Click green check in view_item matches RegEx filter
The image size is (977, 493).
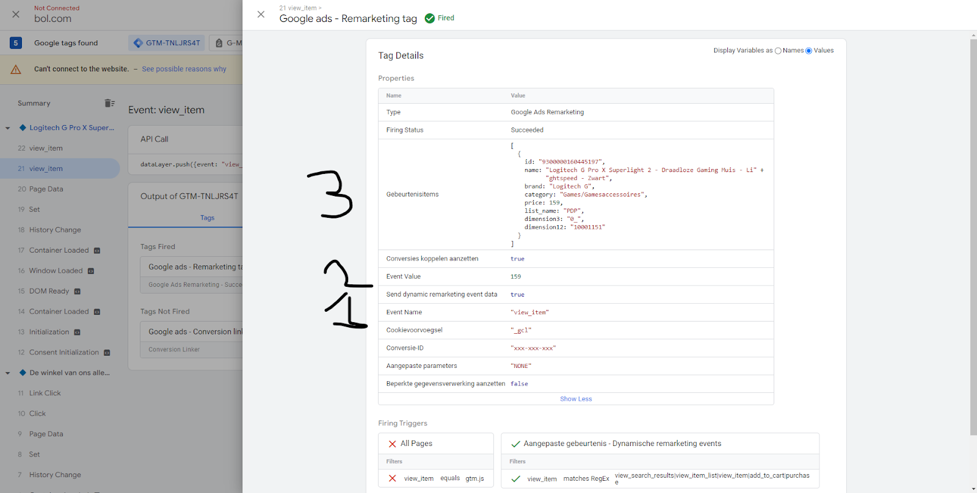click(516, 478)
